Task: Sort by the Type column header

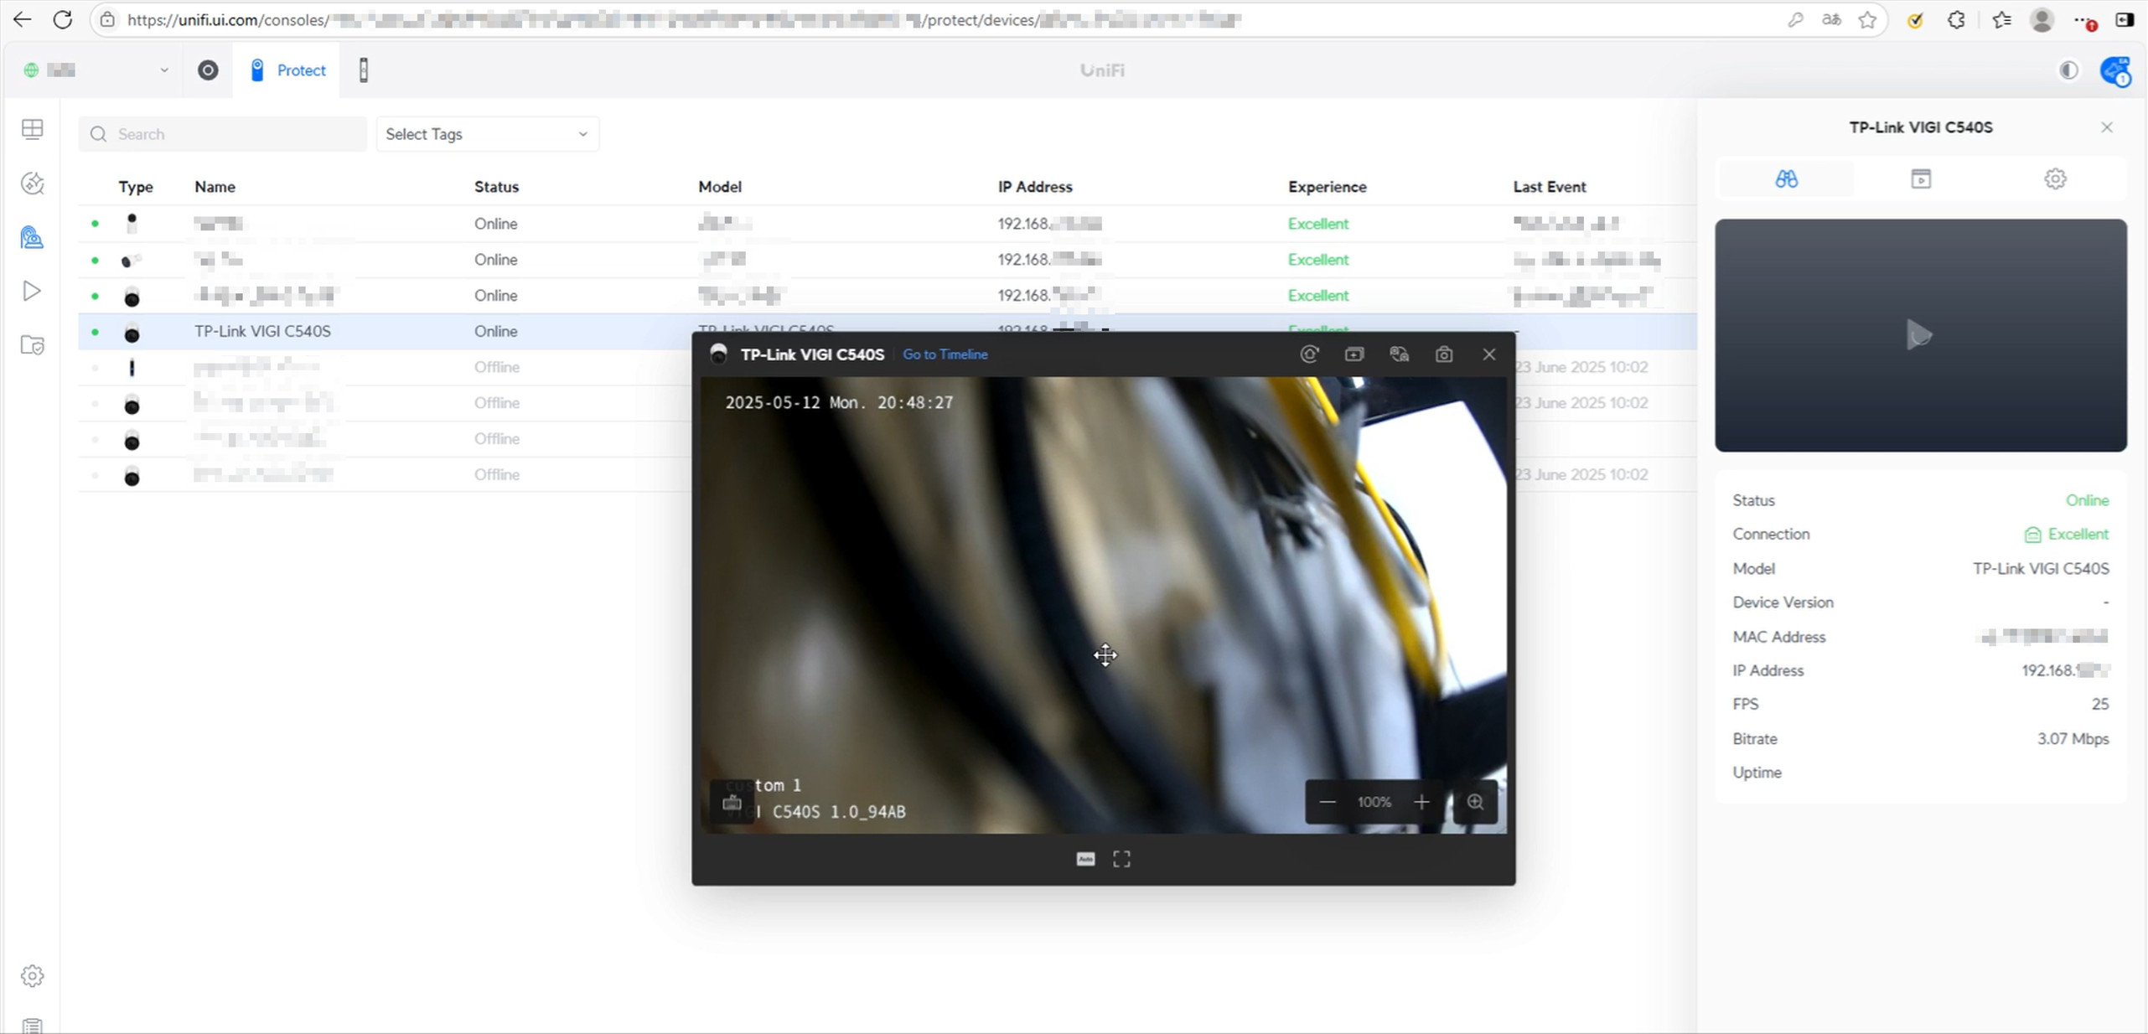Action: tap(136, 187)
